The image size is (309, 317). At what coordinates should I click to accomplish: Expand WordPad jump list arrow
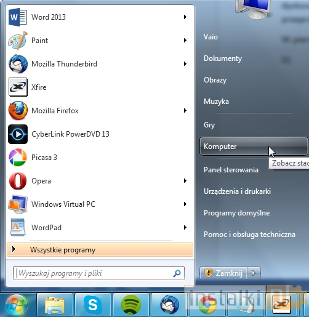(185, 228)
